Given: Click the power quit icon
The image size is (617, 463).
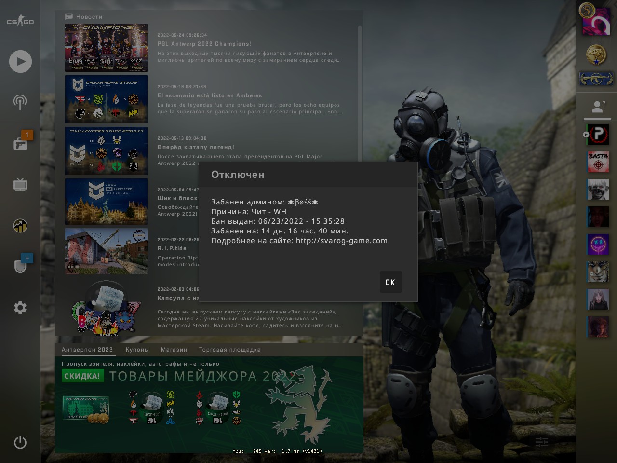Looking at the screenshot, I should click(20, 442).
